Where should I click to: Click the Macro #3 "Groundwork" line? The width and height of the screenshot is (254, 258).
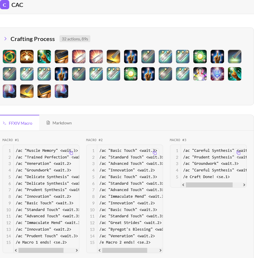pyautogui.click(x=211, y=163)
